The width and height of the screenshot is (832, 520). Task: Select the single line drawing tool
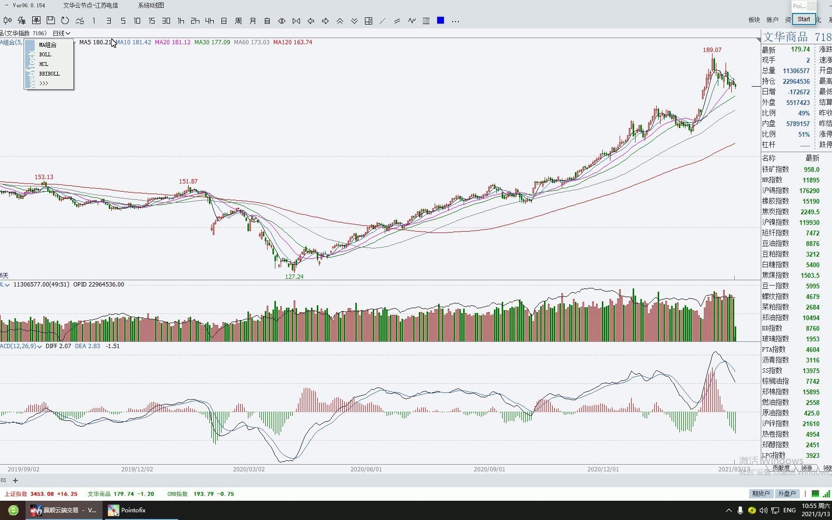tap(383, 21)
